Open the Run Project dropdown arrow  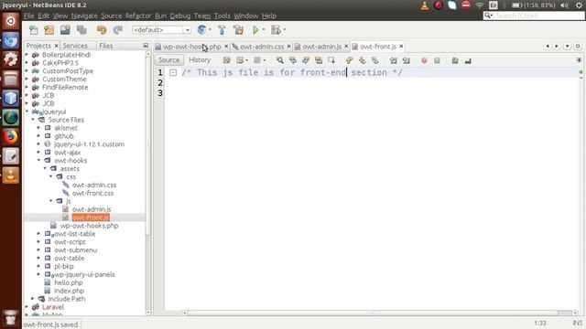[264, 30]
